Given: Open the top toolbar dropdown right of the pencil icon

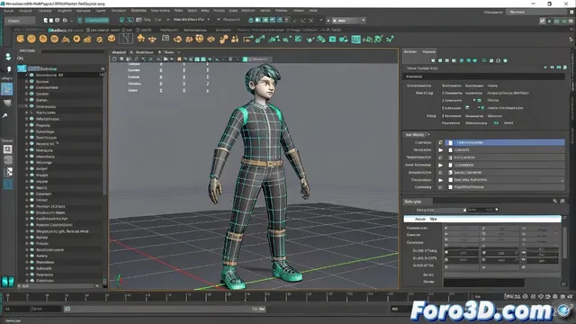Looking at the screenshot, I should 347,20.
